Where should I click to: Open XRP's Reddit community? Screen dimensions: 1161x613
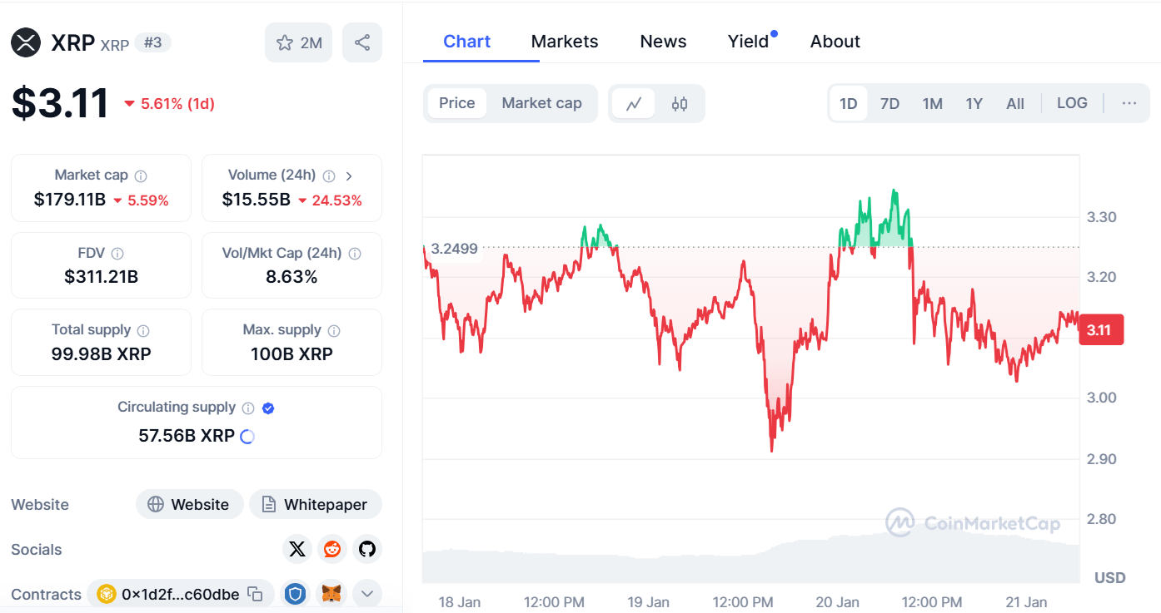click(332, 549)
